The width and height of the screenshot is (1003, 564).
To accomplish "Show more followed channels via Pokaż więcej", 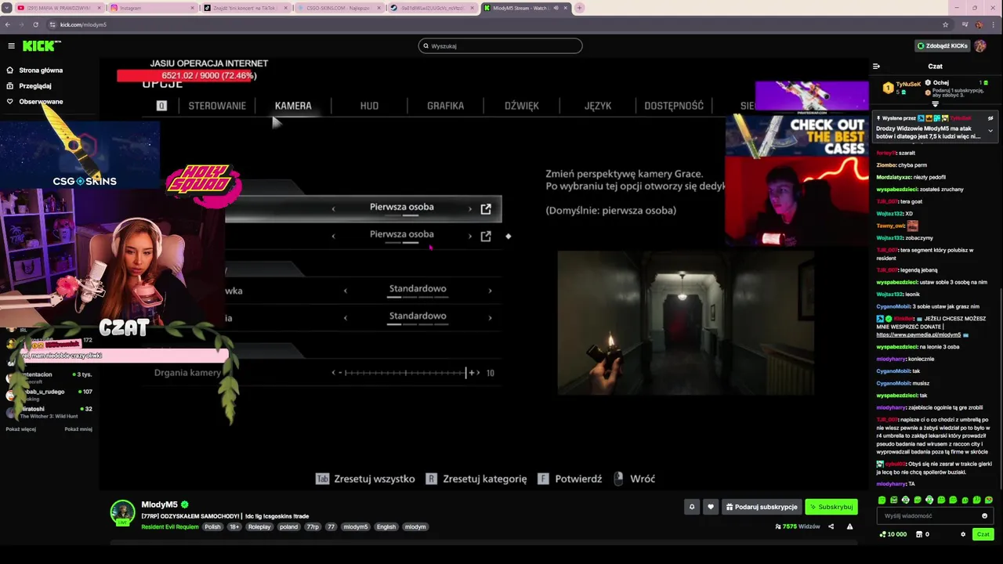I will pyautogui.click(x=21, y=429).
